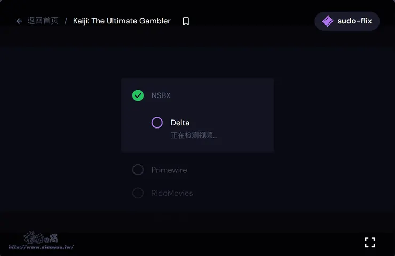Choose the Primewire source name
Screen dimensions: 395x256
click(169, 170)
